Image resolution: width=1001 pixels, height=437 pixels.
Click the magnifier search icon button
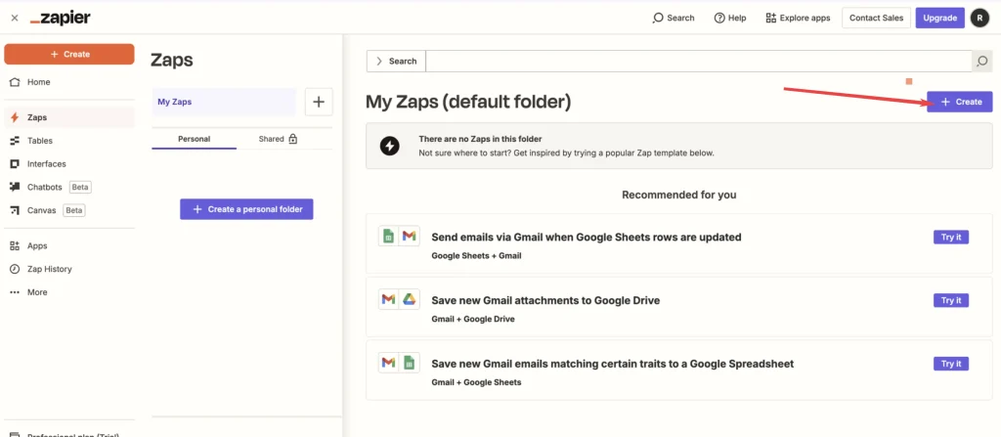[981, 61]
